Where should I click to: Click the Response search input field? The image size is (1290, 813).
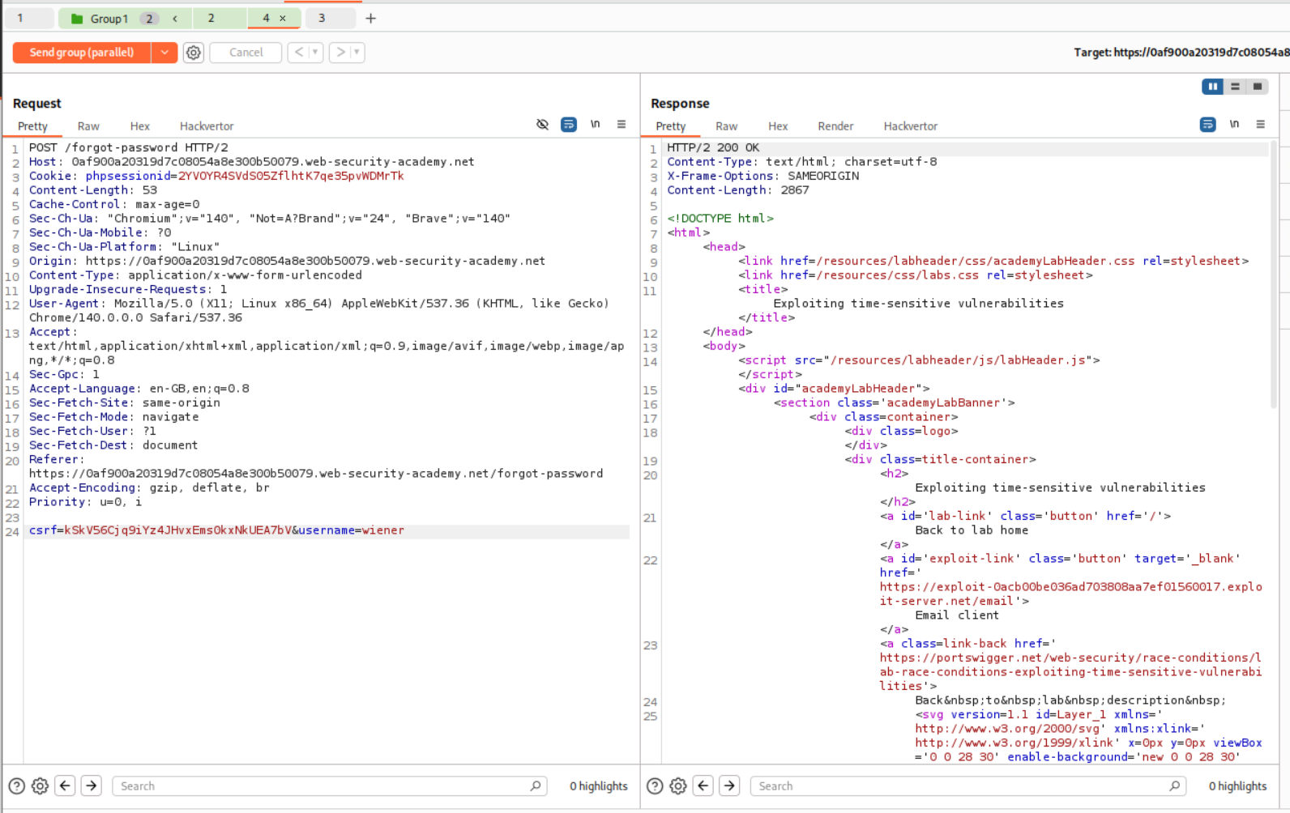coord(960,785)
